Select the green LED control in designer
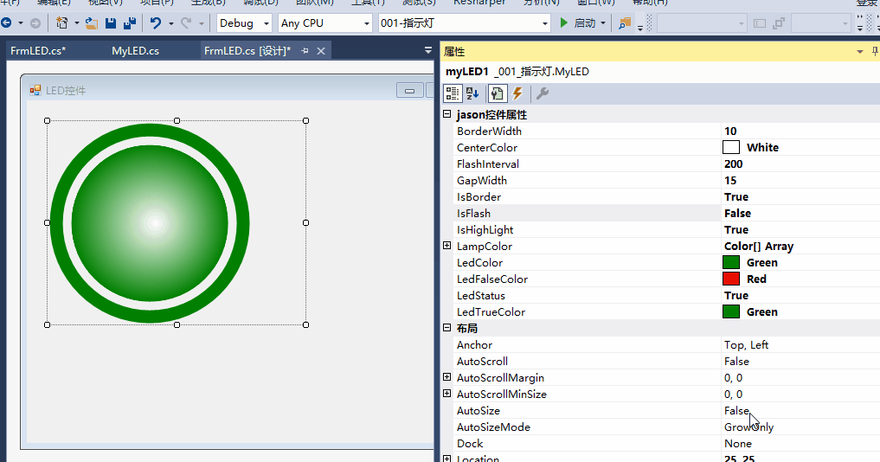Viewport: 880px width, 462px height. point(150,223)
